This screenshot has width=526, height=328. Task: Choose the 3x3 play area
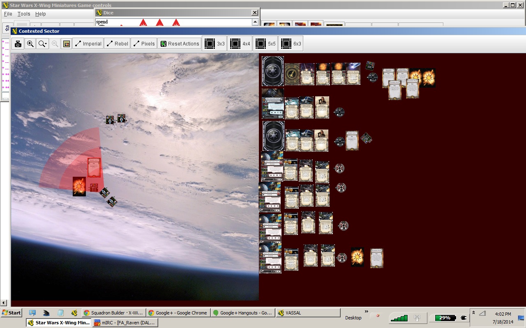(215, 44)
